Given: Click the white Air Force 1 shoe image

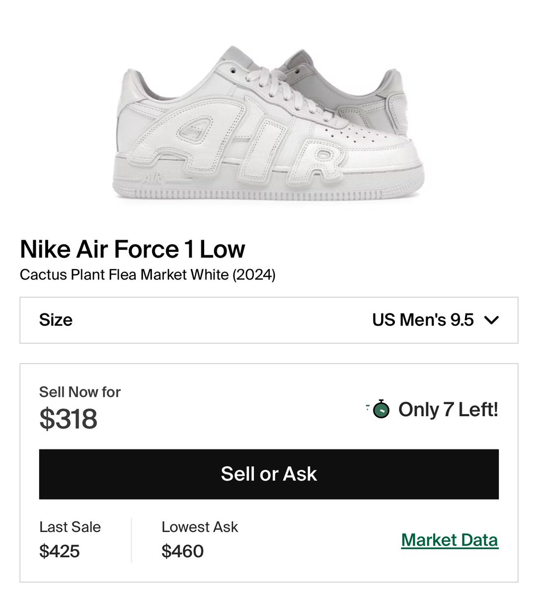Looking at the screenshot, I should [269, 124].
